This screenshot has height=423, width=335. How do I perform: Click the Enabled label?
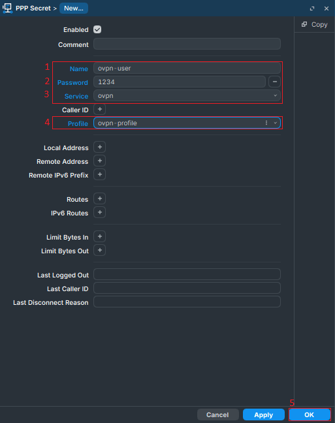[76, 30]
